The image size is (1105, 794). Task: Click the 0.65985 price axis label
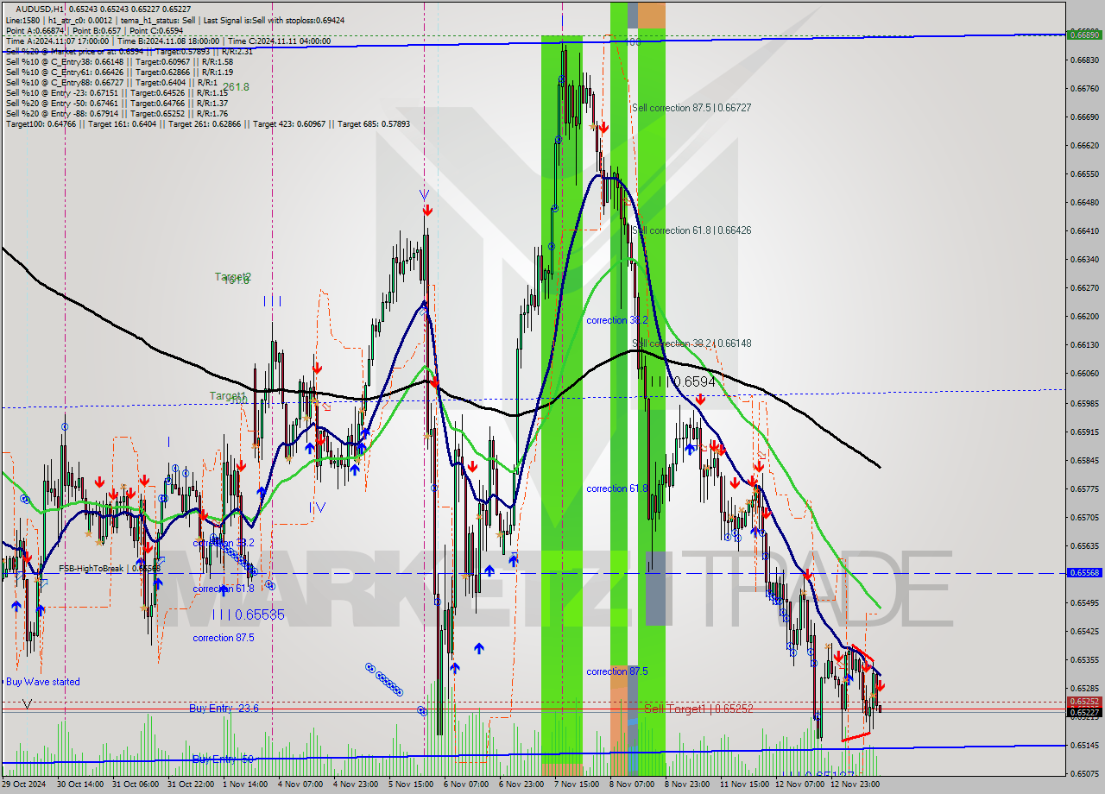click(x=1085, y=403)
